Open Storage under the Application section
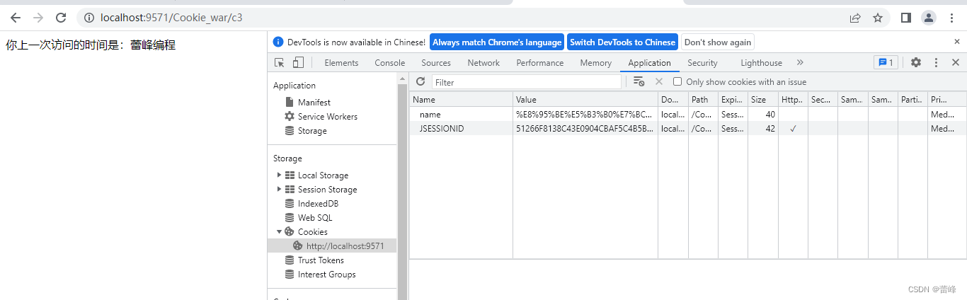967x300 pixels. [311, 131]
